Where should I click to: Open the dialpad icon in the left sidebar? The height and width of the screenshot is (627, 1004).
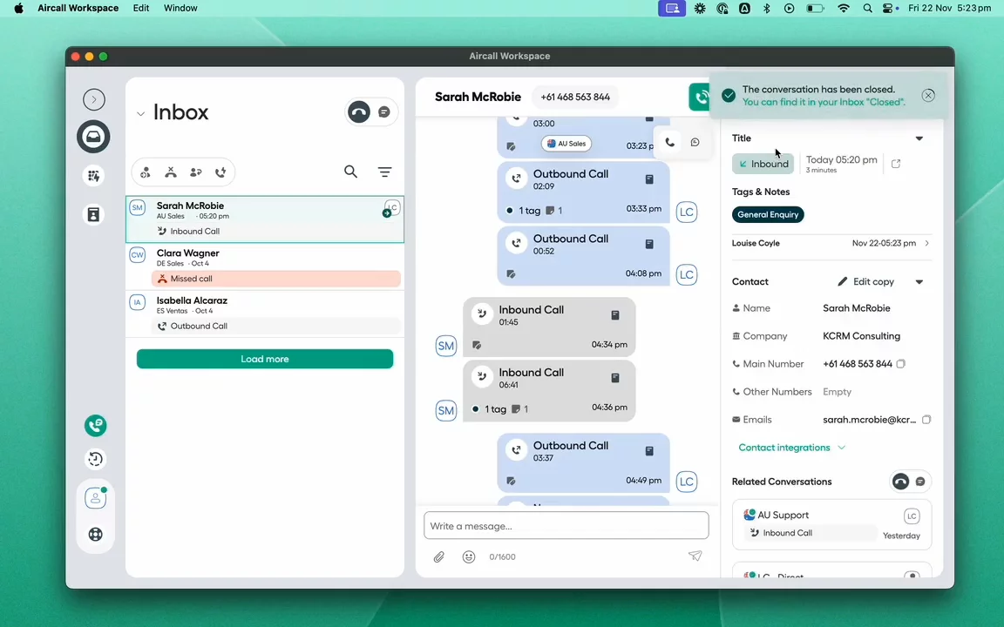point(94,176)
